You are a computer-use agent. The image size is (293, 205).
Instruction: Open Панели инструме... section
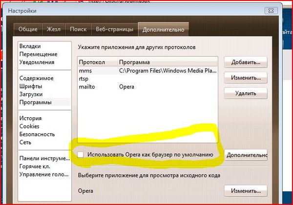pyautogui.click(x=44, y=159)
